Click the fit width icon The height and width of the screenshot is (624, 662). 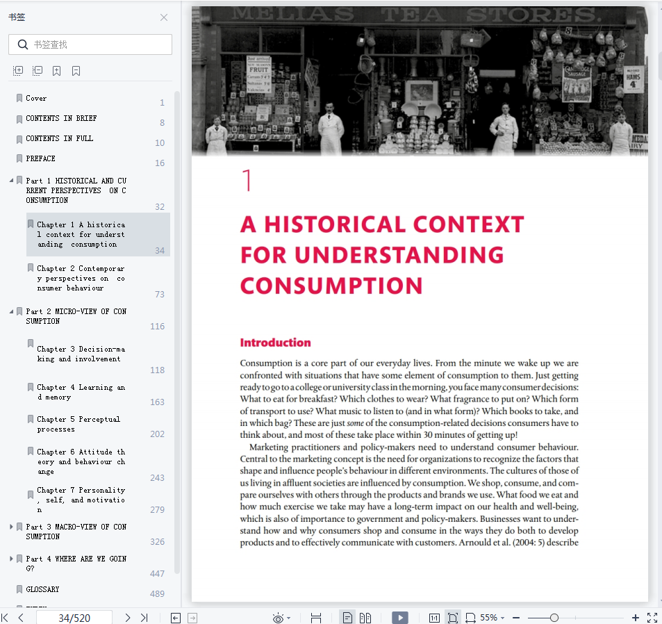[470, 618]
